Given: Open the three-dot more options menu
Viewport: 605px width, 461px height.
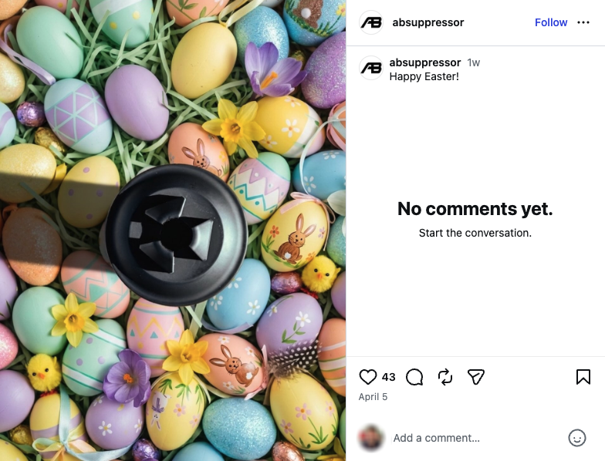Looking at the screenshot, I should pos(583,22).
